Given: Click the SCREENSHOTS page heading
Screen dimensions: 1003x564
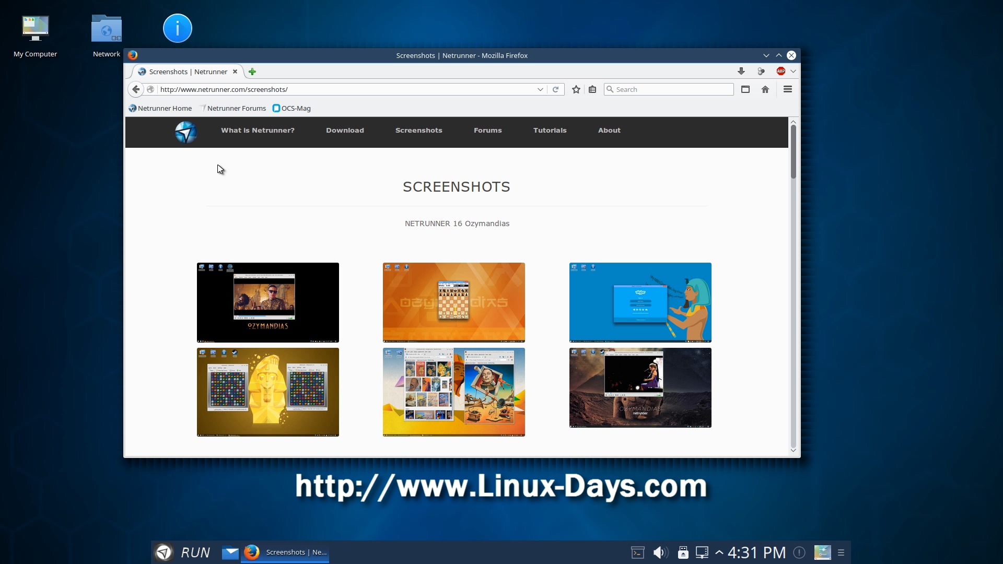Looking at the screenshot, I should 457,186.
